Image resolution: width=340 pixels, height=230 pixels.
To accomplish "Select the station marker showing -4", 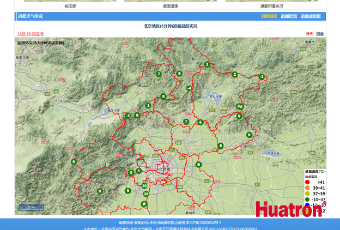I will coord(189,88).
